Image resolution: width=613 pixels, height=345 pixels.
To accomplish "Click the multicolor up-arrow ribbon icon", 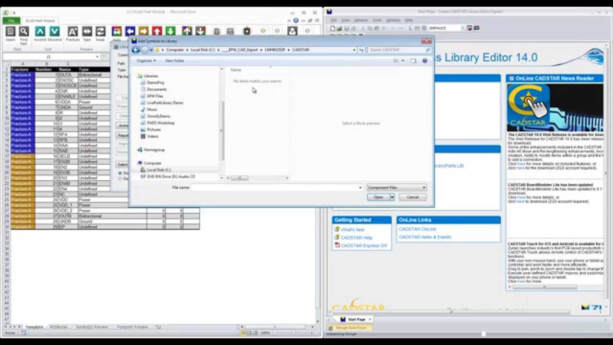I will pyautogui.click(x=187, y=31).
